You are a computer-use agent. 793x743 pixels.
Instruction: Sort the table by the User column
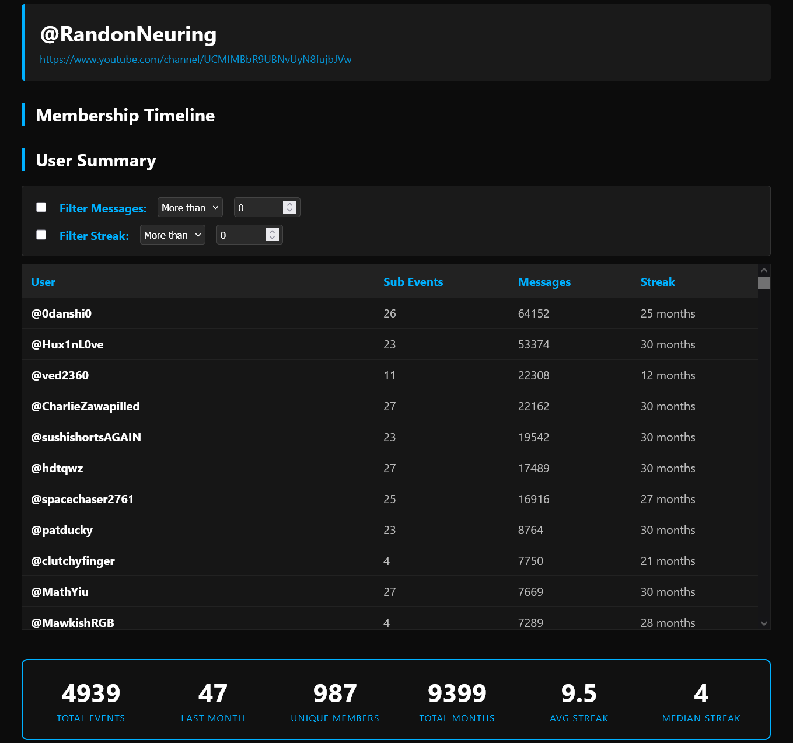43,282
